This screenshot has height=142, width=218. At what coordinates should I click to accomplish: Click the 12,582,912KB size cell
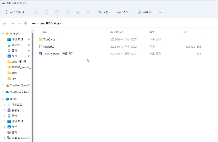(194, 47)
